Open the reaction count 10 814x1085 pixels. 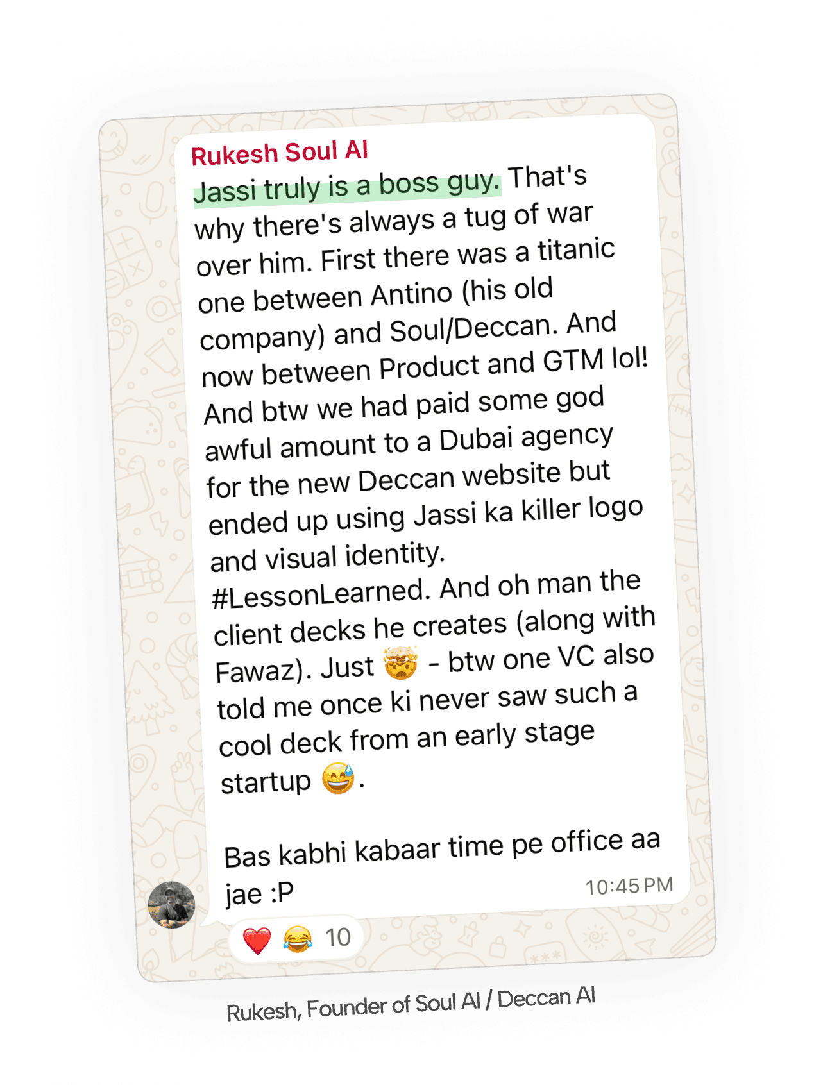pos(338,938)
